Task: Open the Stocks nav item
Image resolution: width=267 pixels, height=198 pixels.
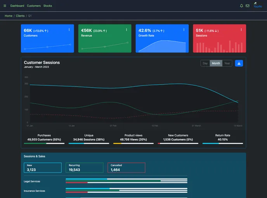Action: tap(48, 6)
